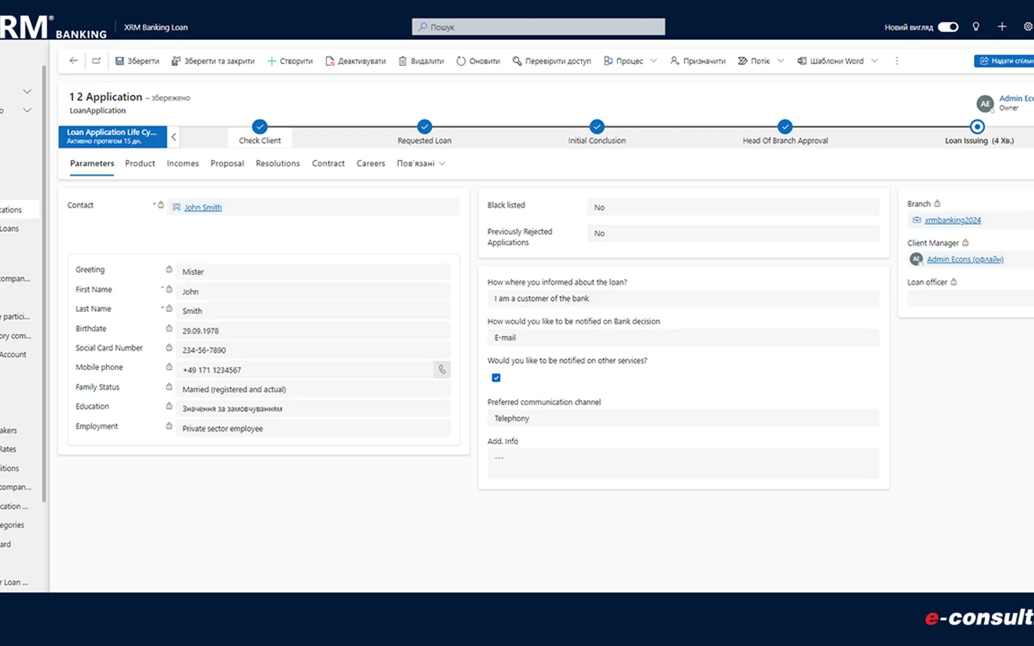Open the Contract tab

point(328,163)
